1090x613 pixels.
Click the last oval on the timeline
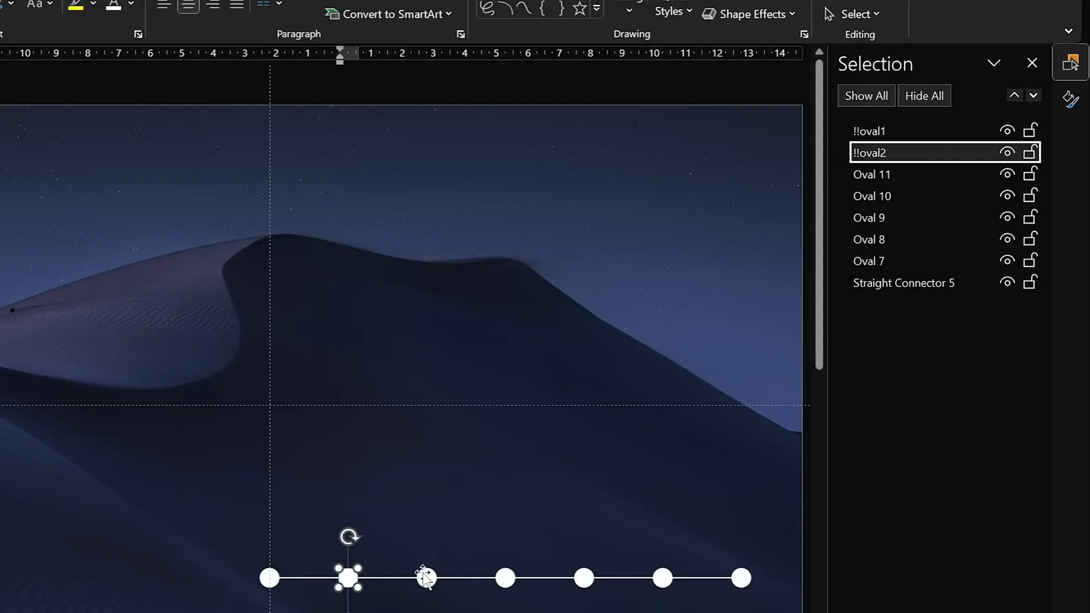tap(741, 578)
